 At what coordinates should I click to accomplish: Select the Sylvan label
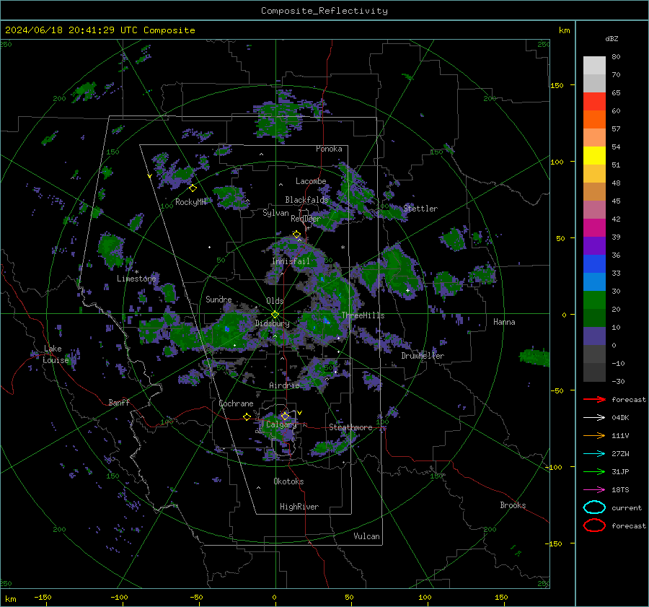pos(275,213)
